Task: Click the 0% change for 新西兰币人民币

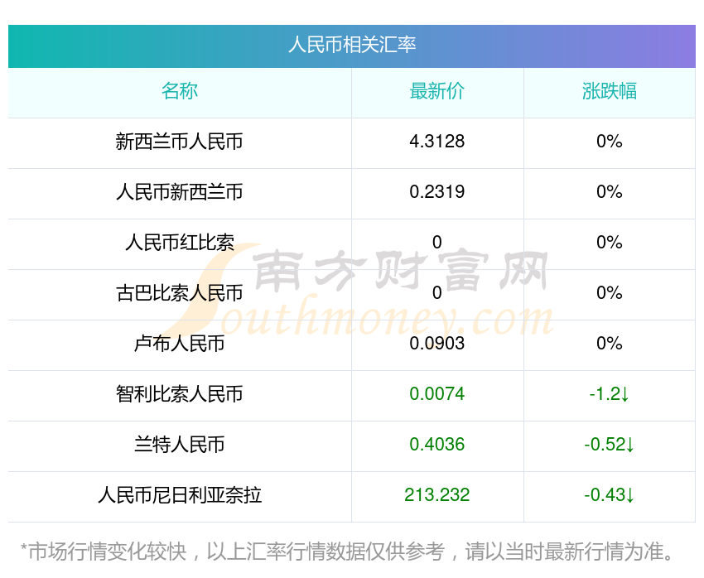Action: point(610,142)
